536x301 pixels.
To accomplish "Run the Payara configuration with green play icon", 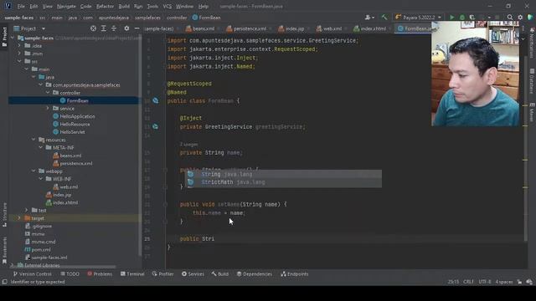I will click(x=452, y=17).
